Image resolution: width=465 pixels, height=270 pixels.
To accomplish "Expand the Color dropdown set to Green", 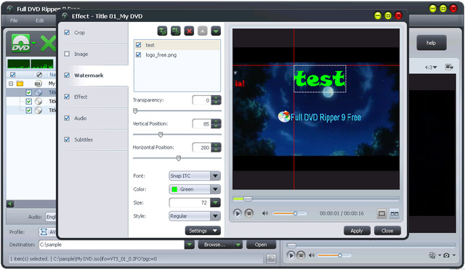I will coord(195,189).
